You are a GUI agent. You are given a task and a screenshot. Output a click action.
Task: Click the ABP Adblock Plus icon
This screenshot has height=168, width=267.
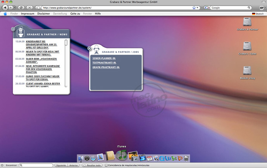click(261, 8)
